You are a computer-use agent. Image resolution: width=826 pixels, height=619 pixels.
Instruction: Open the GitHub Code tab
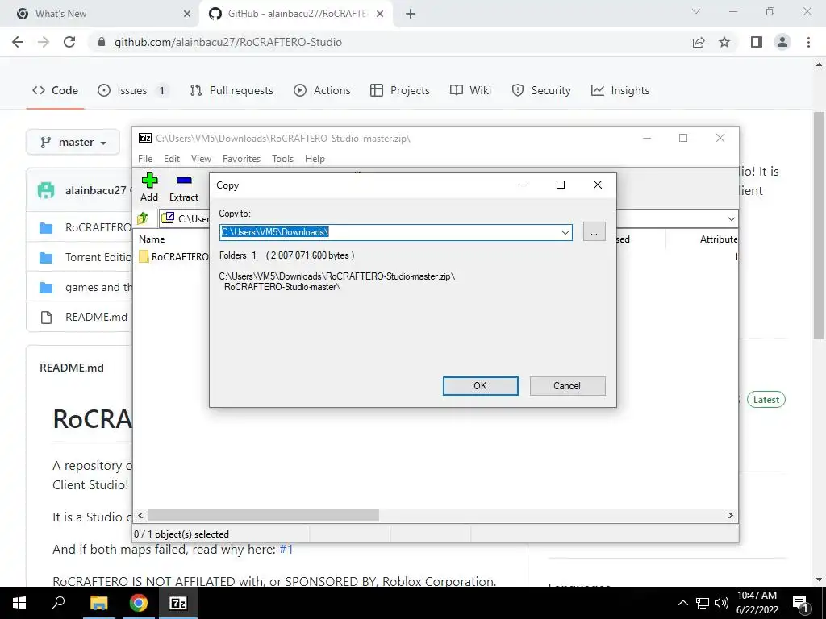pyautogui.click(x=56, y=90)
